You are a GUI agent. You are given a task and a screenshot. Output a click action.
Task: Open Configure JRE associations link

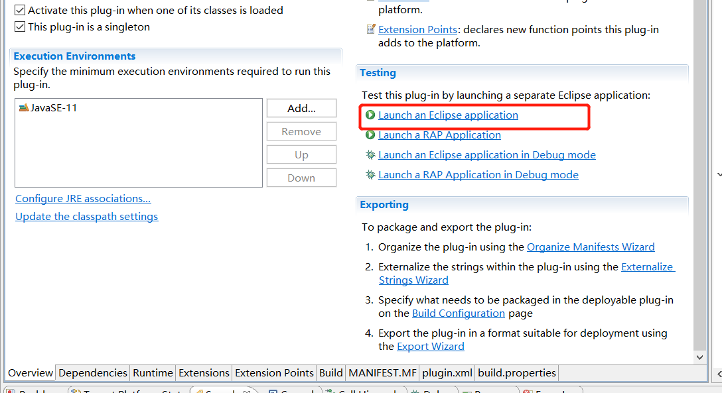point(83,199)
